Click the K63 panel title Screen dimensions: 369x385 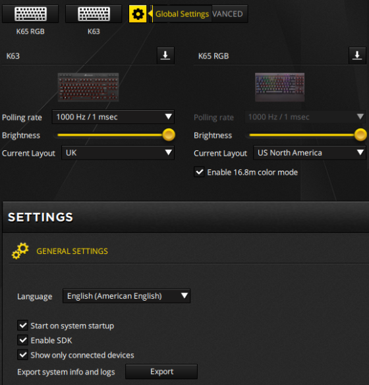coord(13,56)
